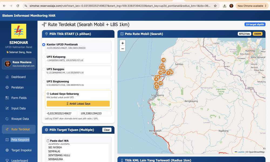This screenshot has height=162, width=270.
Task: Click the Pilih Titik START pin icon
Action: (46, 34)
